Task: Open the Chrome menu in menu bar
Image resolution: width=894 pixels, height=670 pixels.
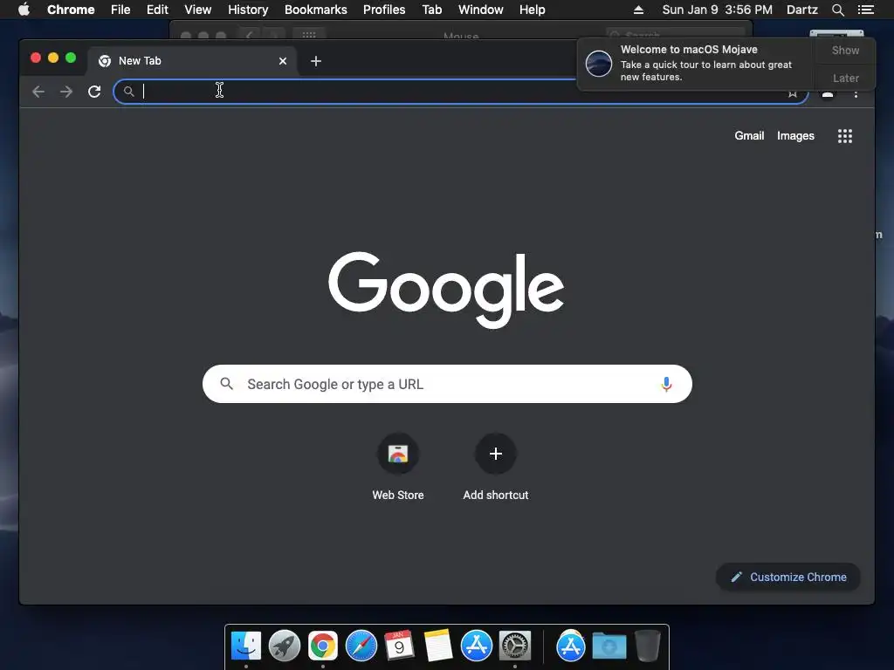Action: point(71,10)
